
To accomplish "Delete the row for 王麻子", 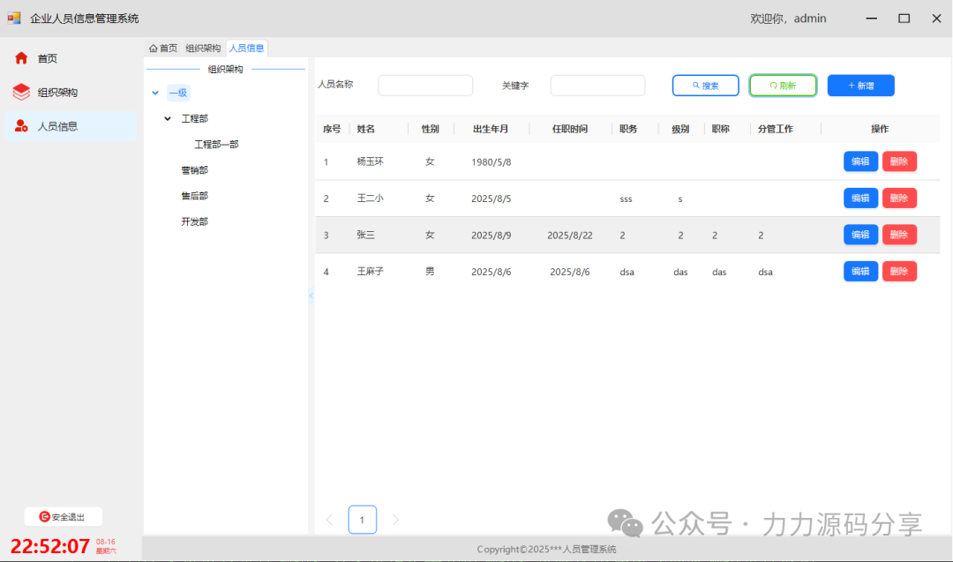I will [899, 272].
